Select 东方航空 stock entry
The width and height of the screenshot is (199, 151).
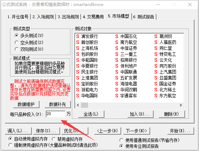(165, 96)
